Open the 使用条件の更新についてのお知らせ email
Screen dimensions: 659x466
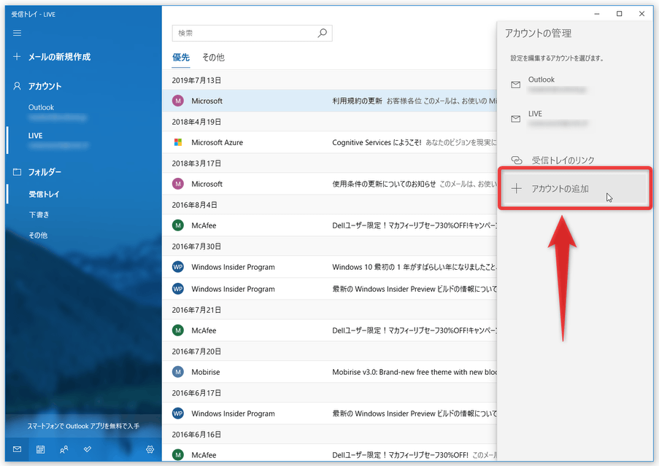point(330,184)
